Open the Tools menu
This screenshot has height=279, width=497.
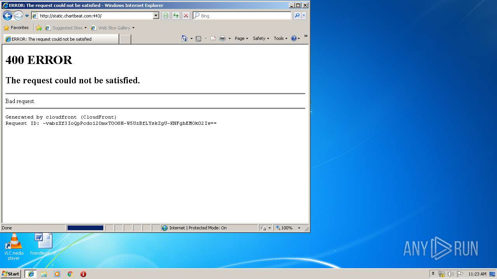coord(280,38)
